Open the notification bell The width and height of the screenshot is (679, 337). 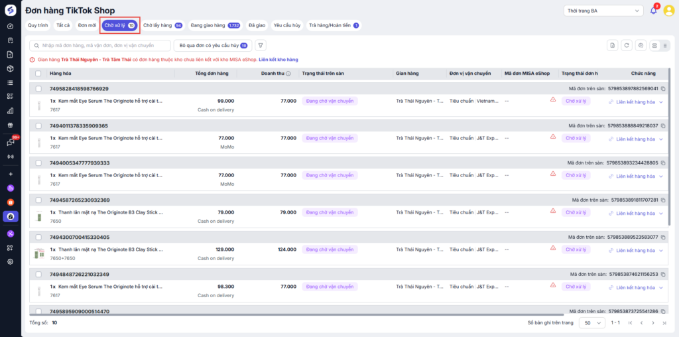click(x=653, y=11)
